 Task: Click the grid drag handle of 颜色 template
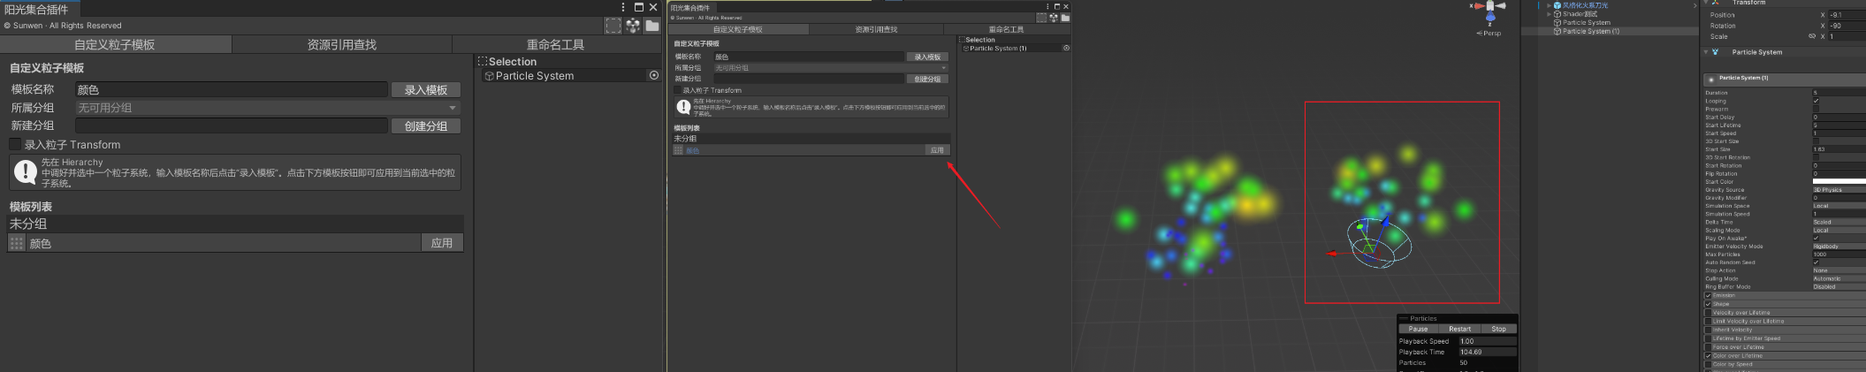coord(16,243)
